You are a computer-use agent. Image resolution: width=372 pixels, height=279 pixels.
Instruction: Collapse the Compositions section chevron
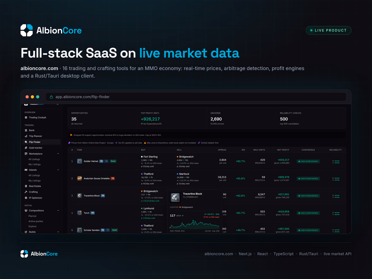click(x=58, y=211)
